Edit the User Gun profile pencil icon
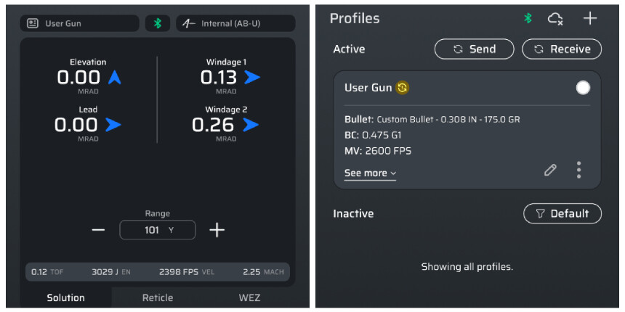The image size is (625, 312). coord(550,170)
